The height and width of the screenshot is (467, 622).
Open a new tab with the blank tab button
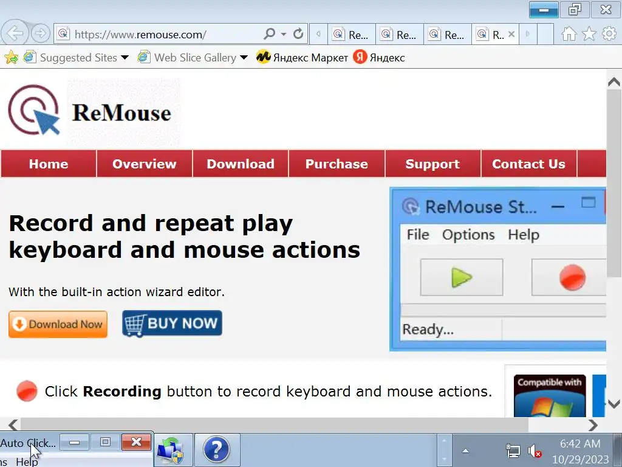pos(545,35)
